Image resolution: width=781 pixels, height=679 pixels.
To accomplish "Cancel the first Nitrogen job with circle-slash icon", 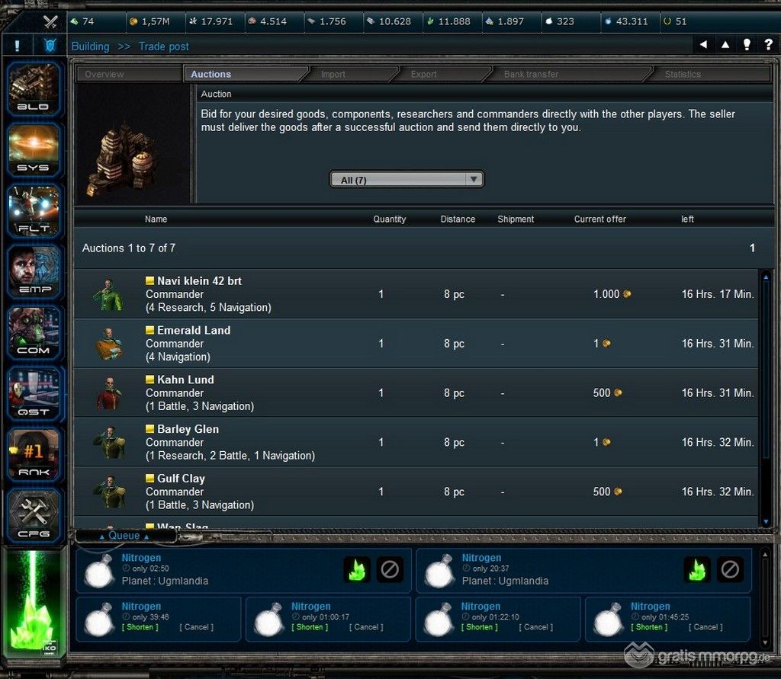I will [390, 569].
